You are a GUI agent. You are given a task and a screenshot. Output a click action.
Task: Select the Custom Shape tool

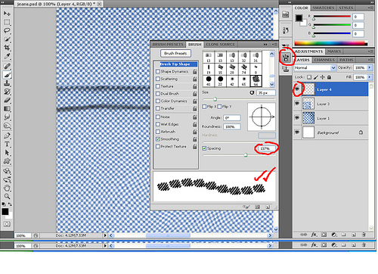click(7, 161)
